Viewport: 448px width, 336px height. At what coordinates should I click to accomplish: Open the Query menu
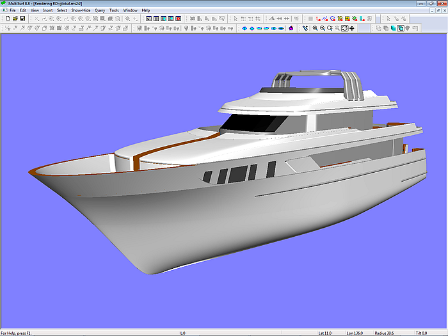pos(100,11)
